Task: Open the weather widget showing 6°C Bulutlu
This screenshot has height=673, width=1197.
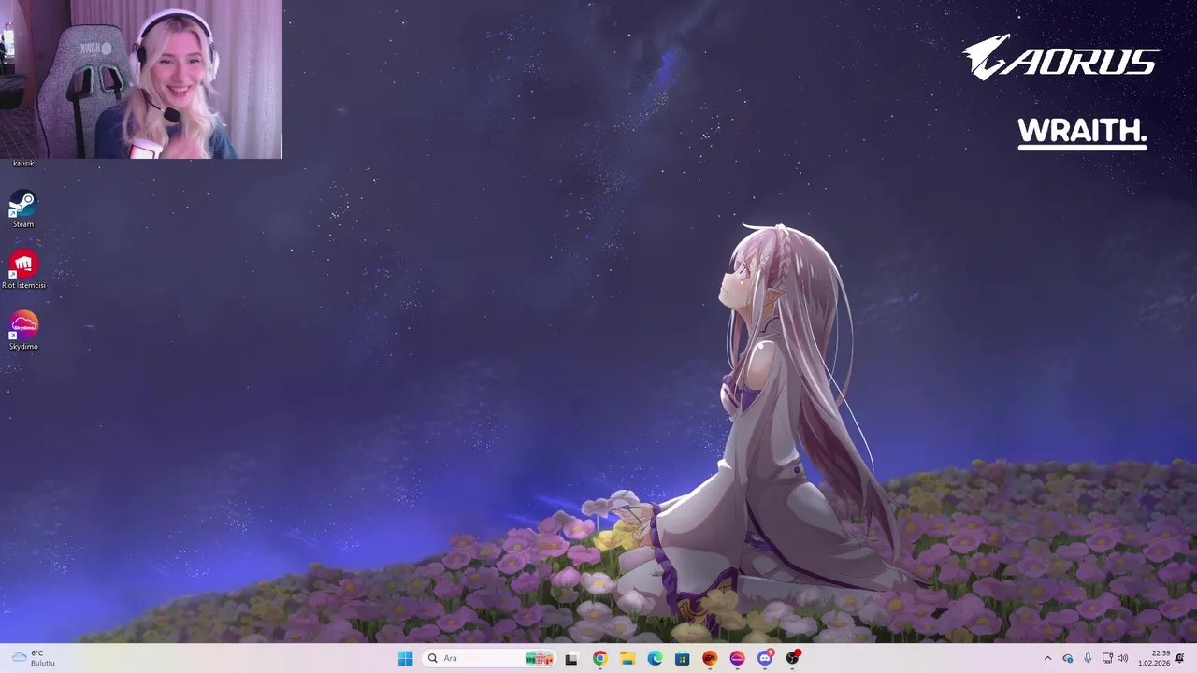Action: click(34, 658)
